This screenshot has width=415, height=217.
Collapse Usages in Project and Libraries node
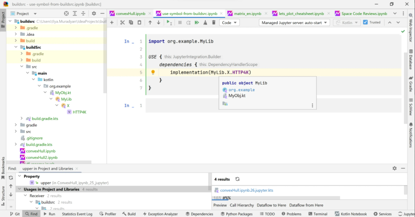(19, 189)
